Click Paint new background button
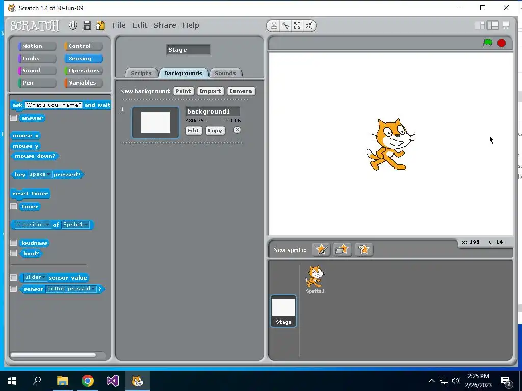 [x=183, y=91]
